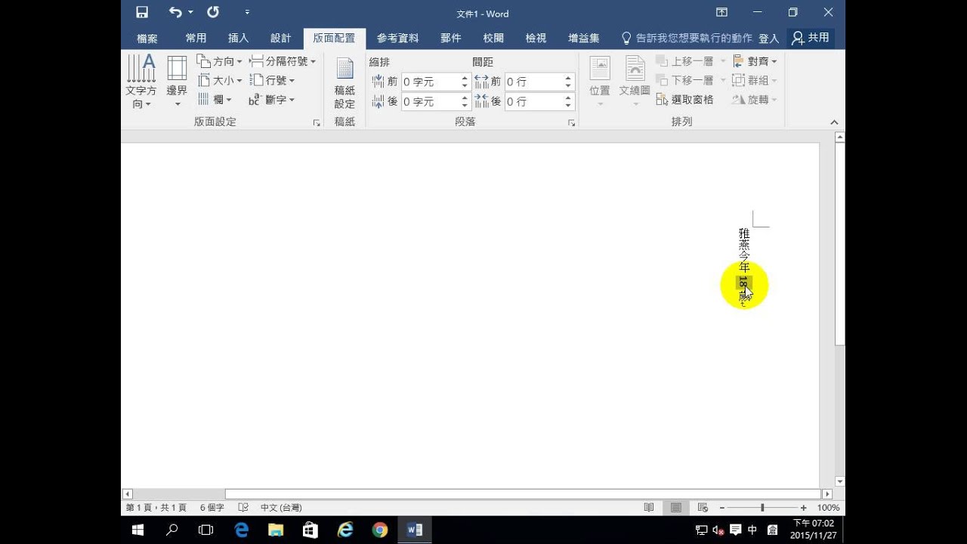This screenshot has height=544, width=967.
Task: Increase spacing 前 with up arrow
Action: tap(568, 78)
